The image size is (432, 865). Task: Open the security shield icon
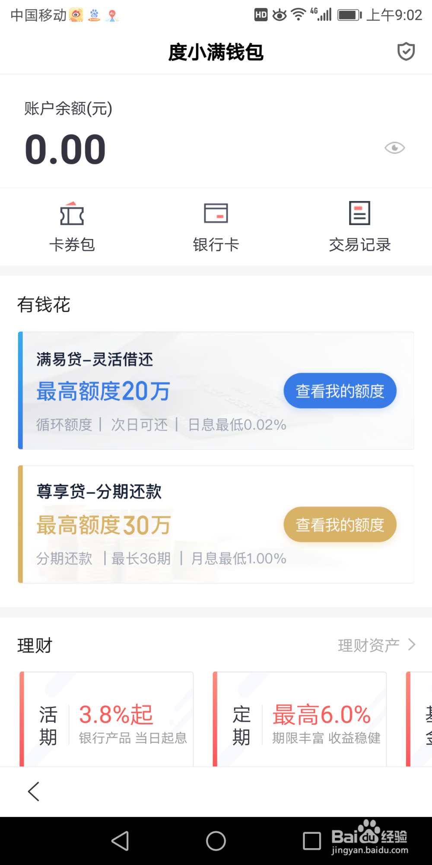pyautogui.click(x=406, y=52)
